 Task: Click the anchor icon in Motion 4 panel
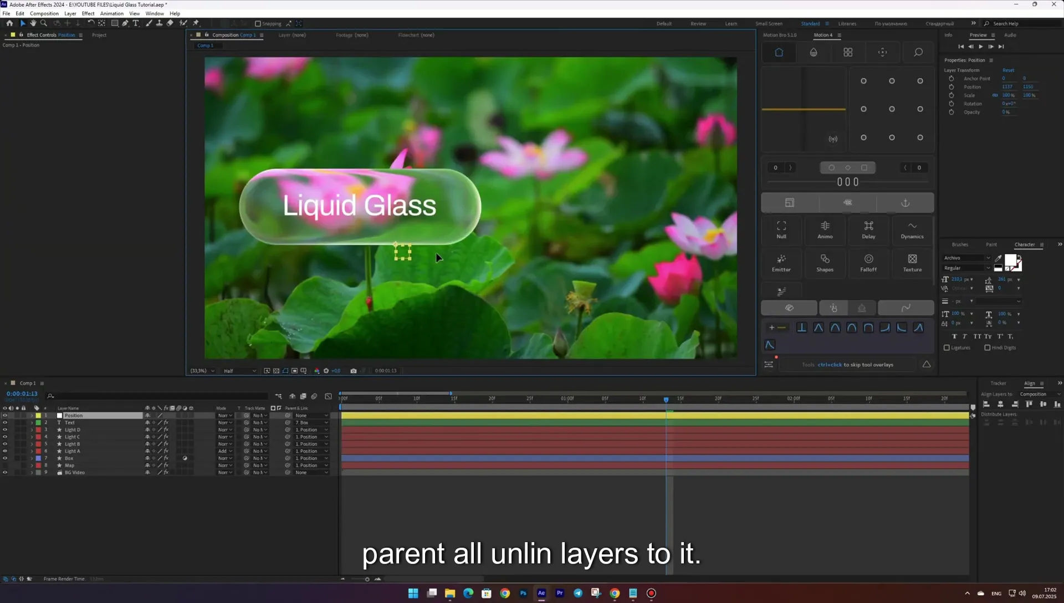(906, 203)
